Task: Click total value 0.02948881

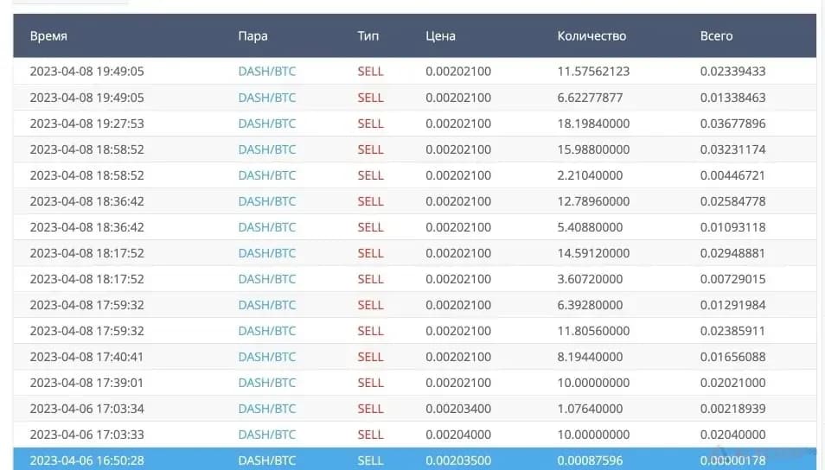Action: (732, 253)
